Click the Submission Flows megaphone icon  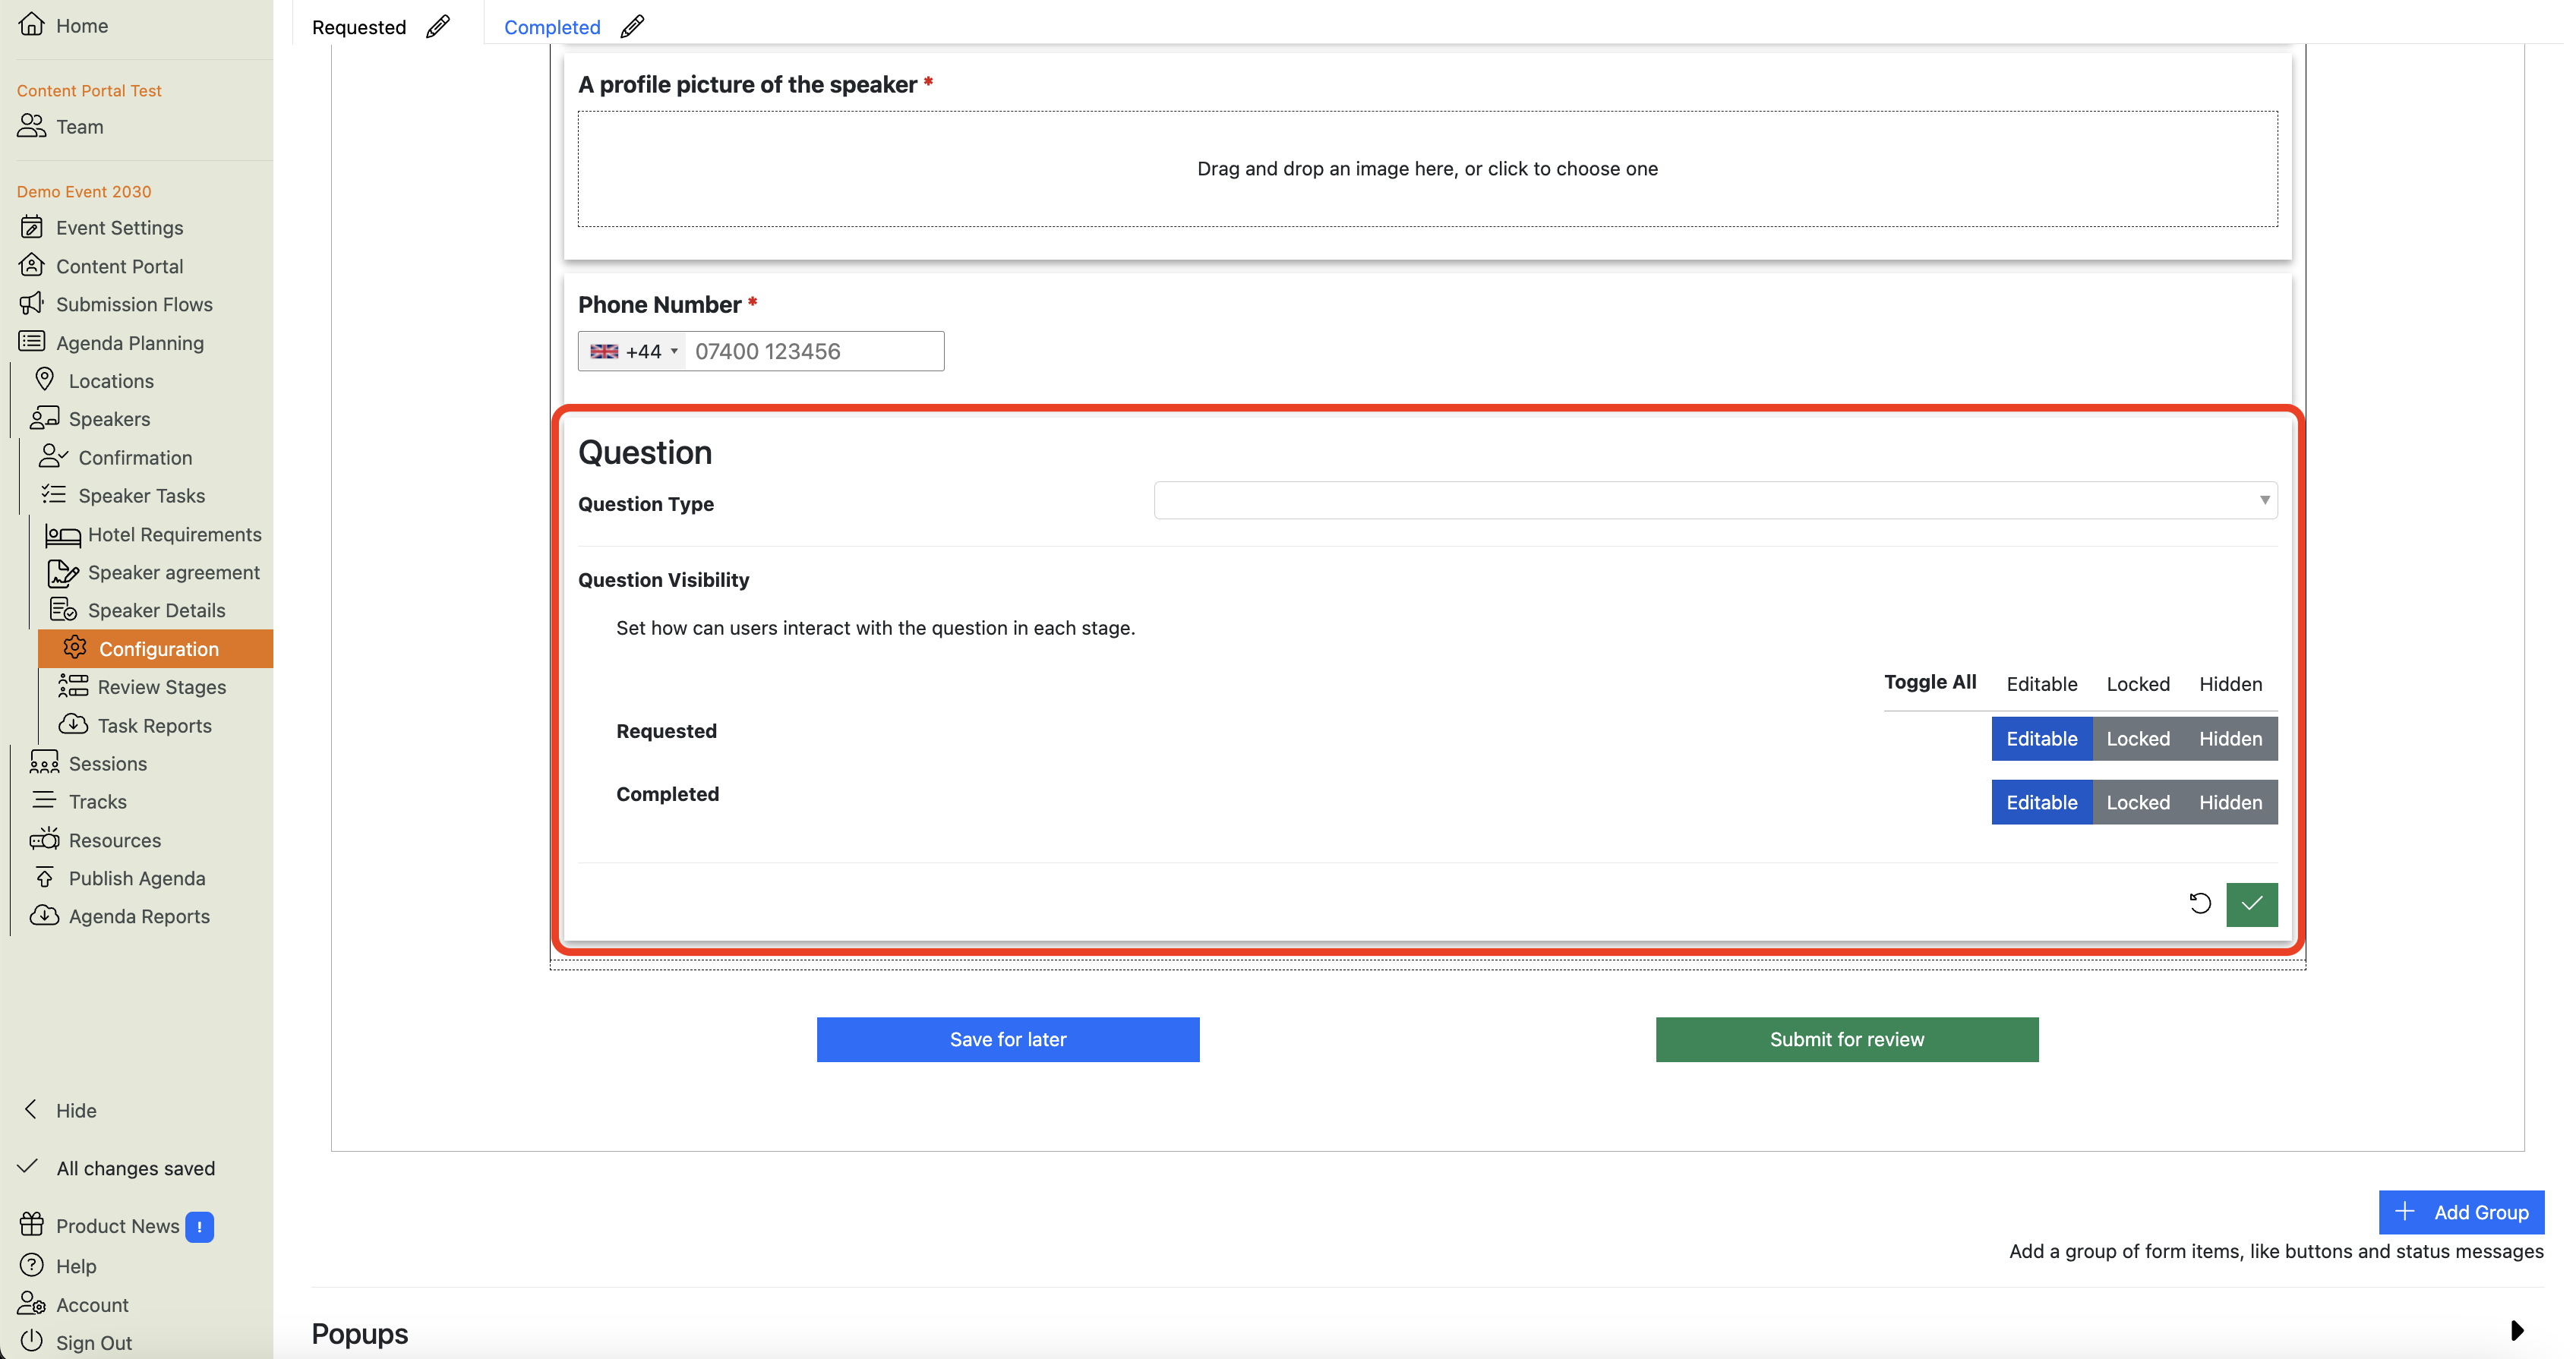tap(32, 303)
